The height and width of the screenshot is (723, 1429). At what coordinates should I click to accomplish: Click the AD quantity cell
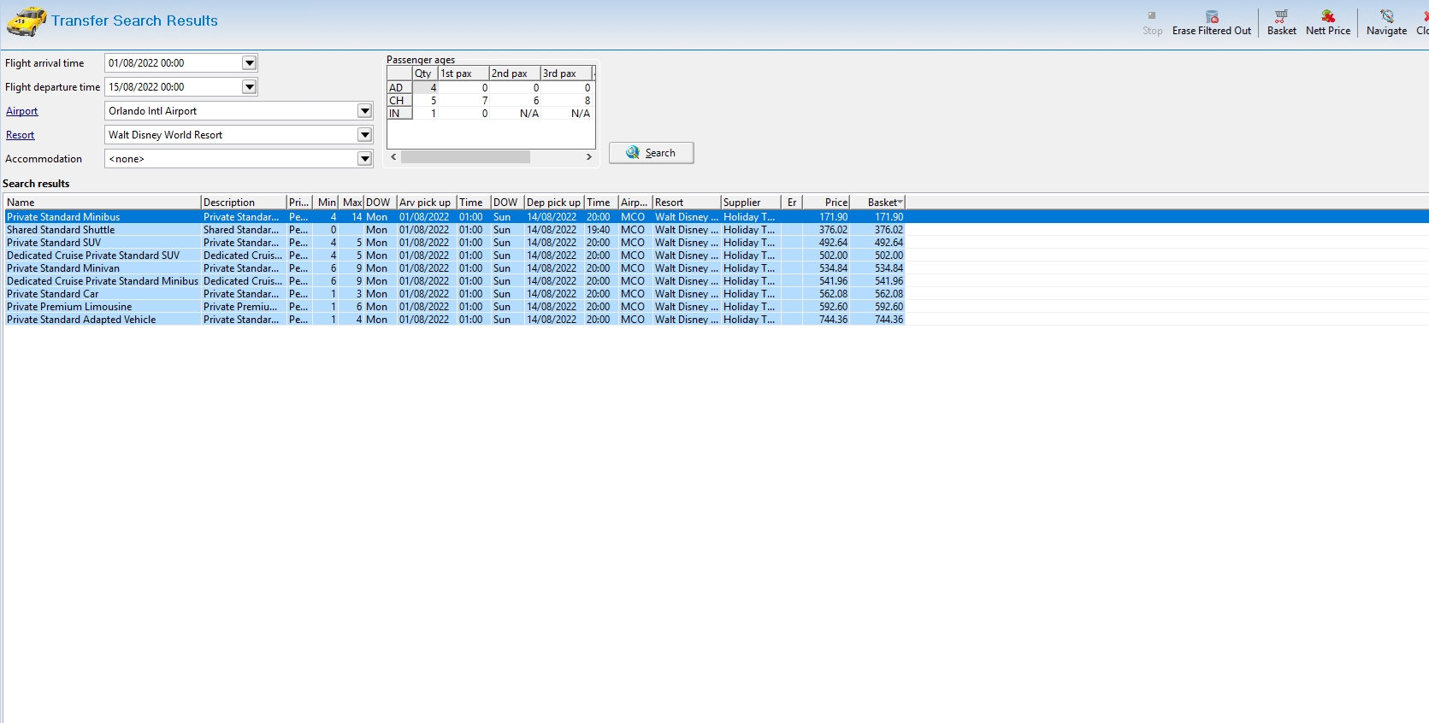[426, 88]
